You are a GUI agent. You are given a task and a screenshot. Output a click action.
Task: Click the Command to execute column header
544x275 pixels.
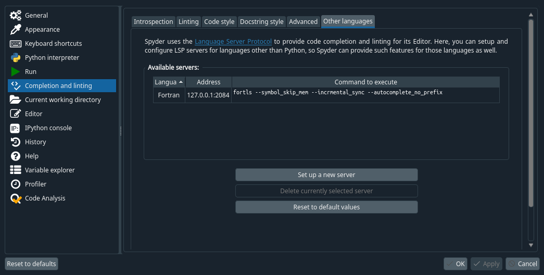tap(365, 82)
